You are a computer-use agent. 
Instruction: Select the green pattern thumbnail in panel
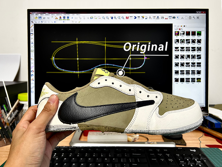coord(199,33)
